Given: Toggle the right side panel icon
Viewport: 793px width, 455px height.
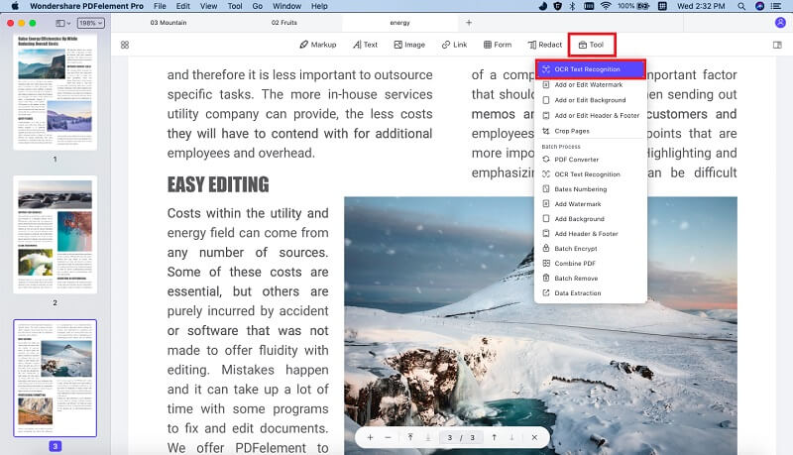Looking at the screenshot, I should [x=777, y=45].
